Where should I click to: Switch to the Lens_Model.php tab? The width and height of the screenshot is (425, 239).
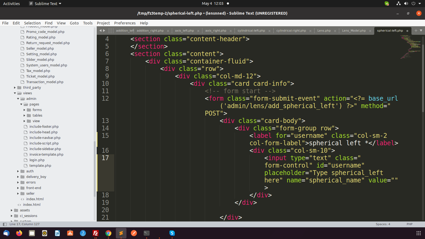354,31
